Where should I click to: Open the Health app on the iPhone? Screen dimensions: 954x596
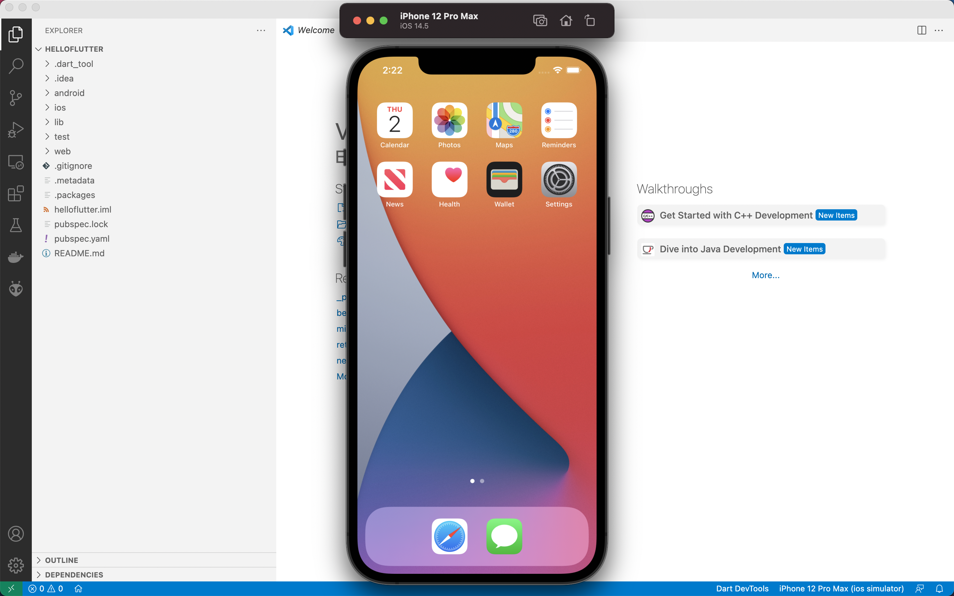(x=450, y=179)
